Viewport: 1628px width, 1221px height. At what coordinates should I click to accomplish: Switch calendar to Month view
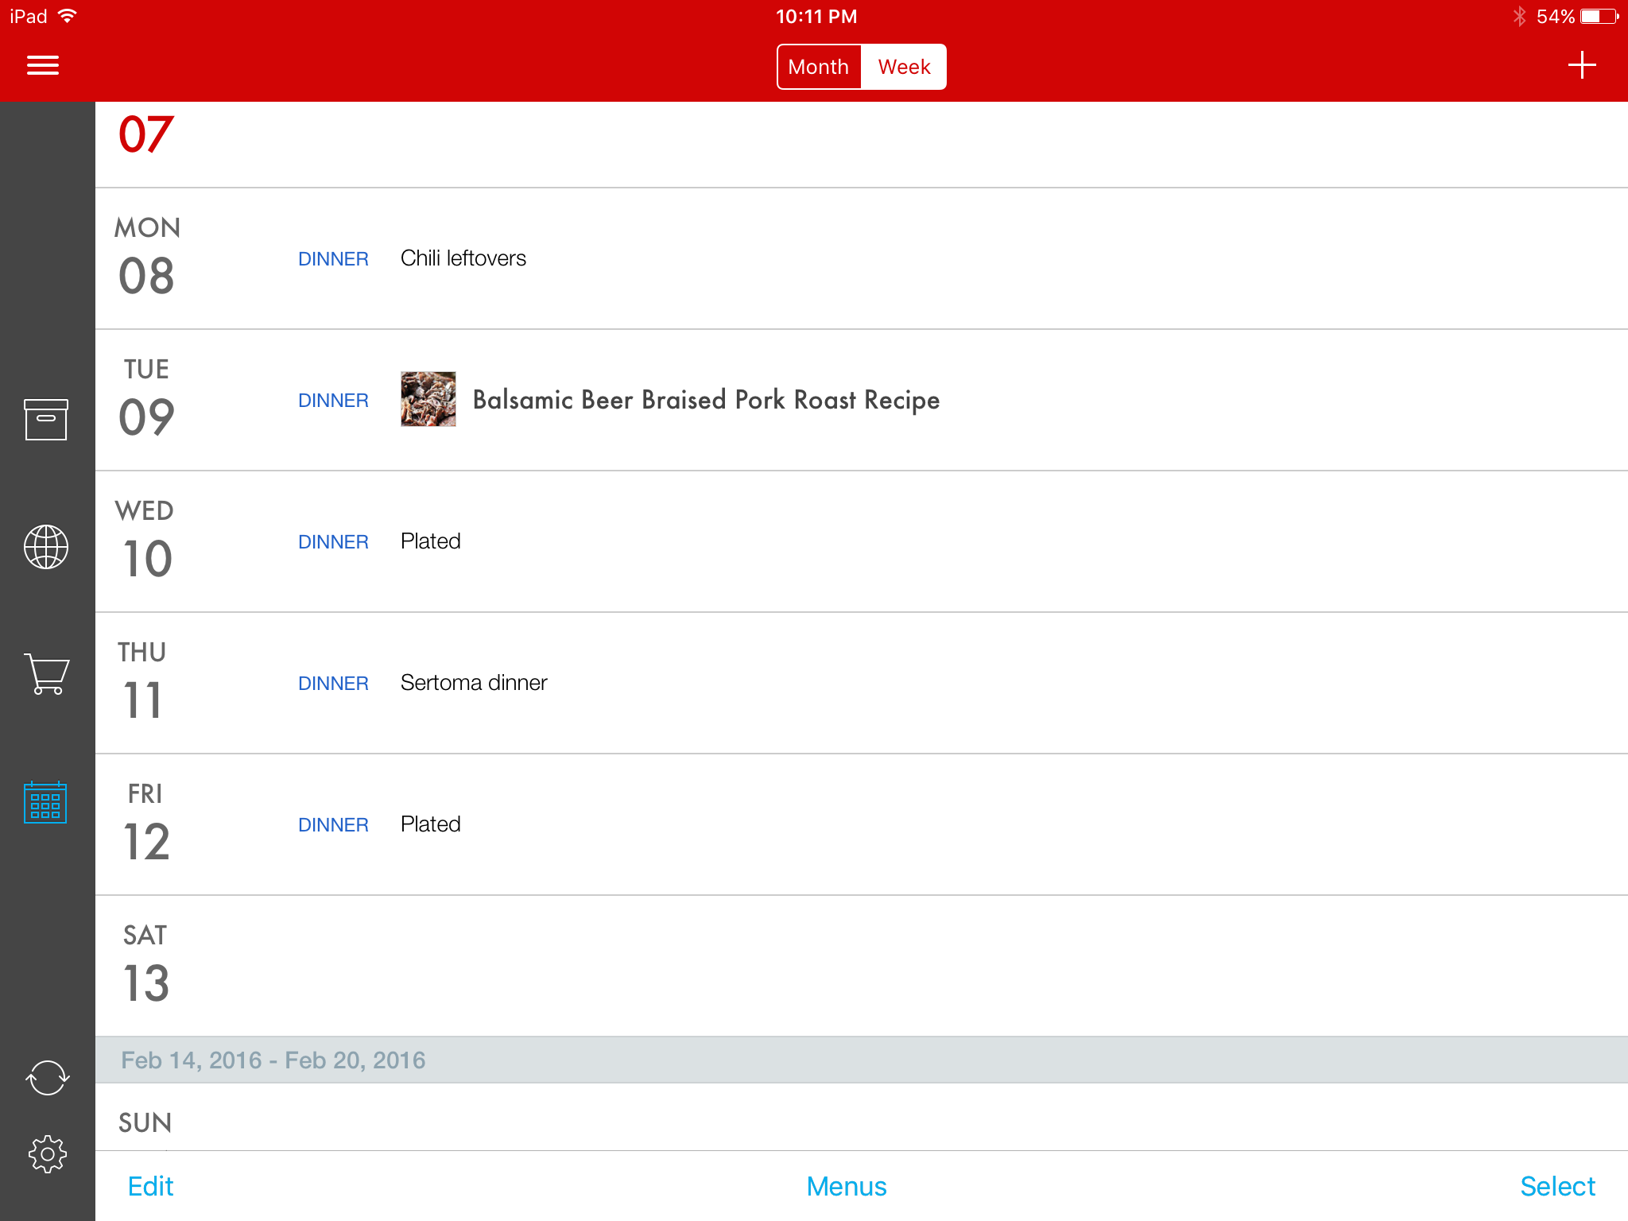(819, 67)
